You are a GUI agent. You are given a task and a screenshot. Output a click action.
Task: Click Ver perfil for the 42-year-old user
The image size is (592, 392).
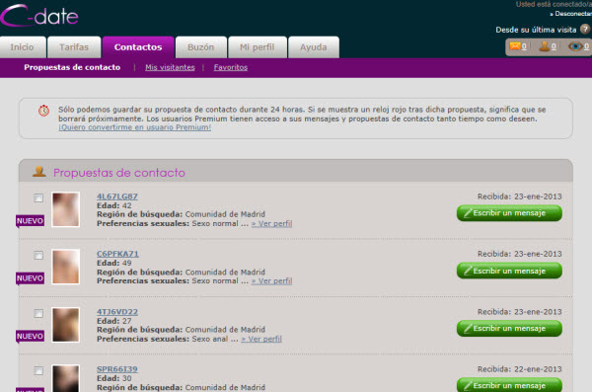pos(272,223)
